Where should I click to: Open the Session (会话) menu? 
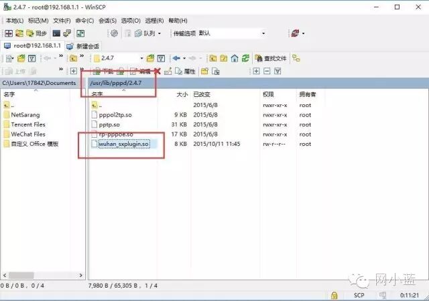(107, 21)
